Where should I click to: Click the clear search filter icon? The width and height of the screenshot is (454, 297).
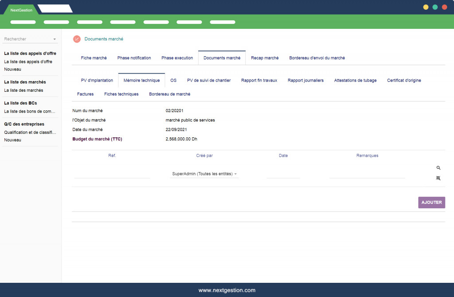pyautogui.click(x=438, y=178)
